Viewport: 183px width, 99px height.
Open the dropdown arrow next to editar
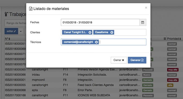21,31
